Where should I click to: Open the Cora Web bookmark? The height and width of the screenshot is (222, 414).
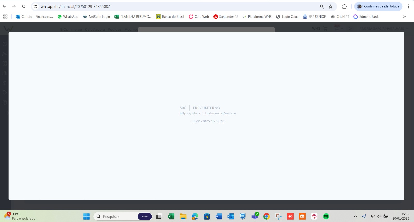coord(199,17)
